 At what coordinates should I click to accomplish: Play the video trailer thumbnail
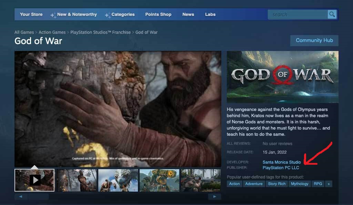(34, 180)
